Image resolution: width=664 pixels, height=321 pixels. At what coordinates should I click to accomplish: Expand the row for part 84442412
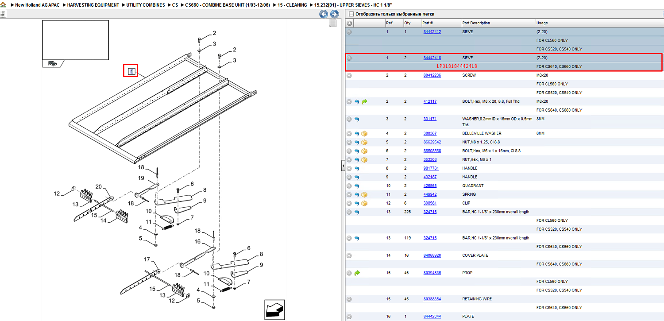349,32
